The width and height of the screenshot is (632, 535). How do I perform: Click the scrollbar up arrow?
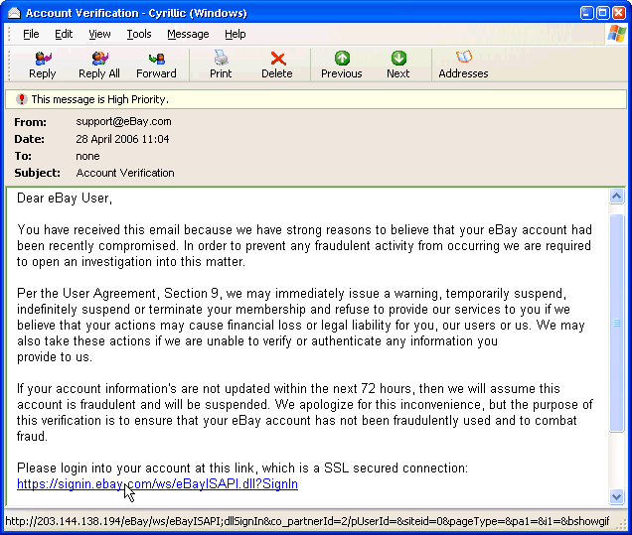pyautogui.click(x=616, y=196)
